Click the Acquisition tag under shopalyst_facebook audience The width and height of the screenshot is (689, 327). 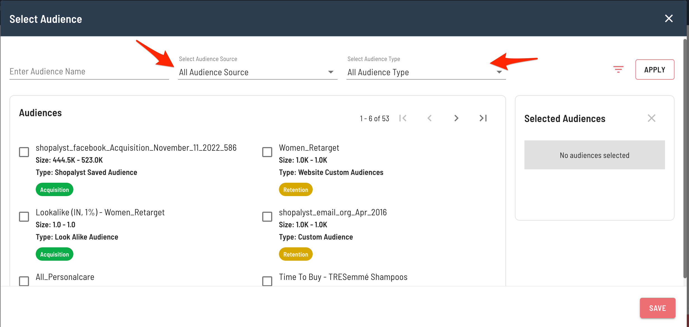click(x=54, y=190)
